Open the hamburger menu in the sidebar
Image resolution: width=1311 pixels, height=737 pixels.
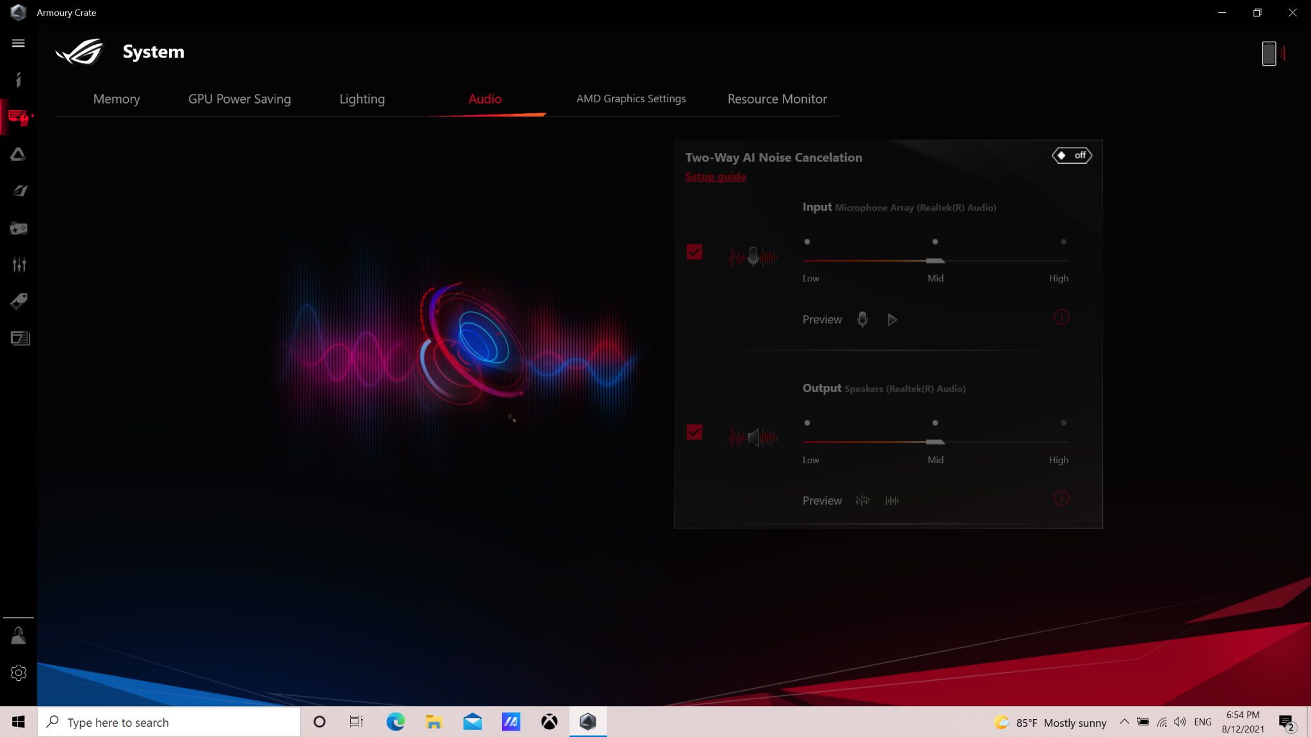point(18,43)
